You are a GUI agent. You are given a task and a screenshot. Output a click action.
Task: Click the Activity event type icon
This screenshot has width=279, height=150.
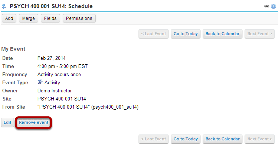40,82
